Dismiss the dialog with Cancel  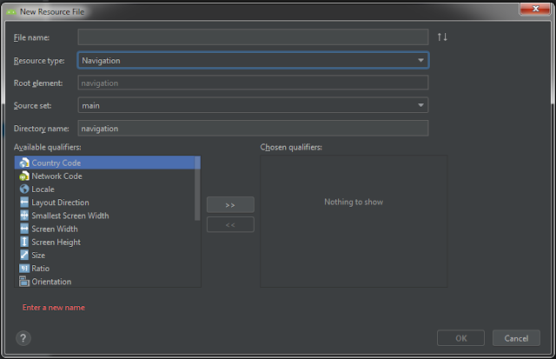(516, 338)
